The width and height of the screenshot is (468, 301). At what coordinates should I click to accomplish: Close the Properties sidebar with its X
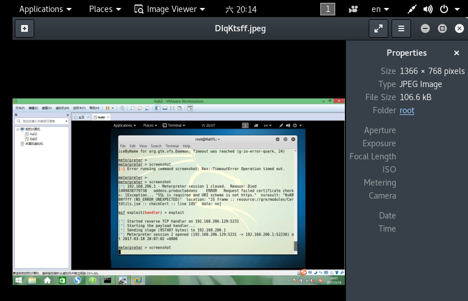(x=457, y=53)
